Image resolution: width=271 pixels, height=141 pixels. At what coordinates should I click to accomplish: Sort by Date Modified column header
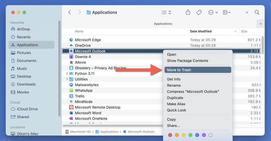click(x=213, y=32)
